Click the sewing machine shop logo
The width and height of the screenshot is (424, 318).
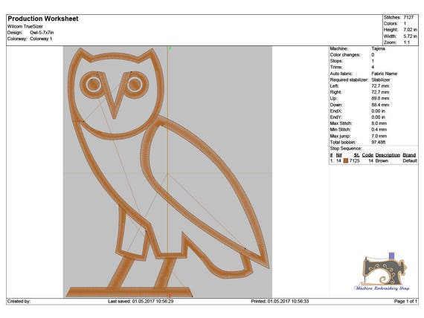(382, 271)
